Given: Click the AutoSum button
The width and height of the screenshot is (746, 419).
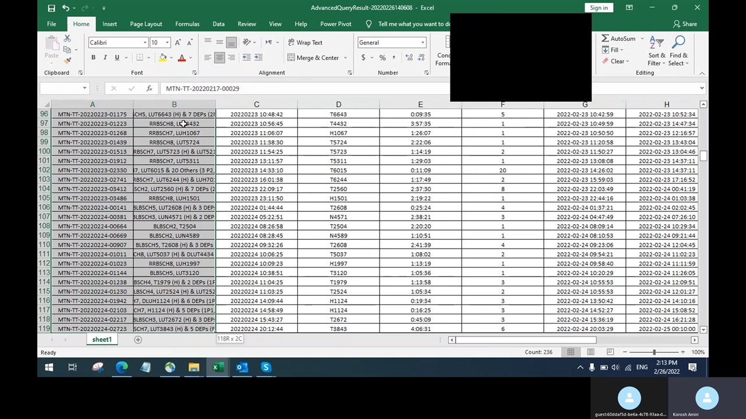Looking at the screenshot, I should click(x=618, y=38).
